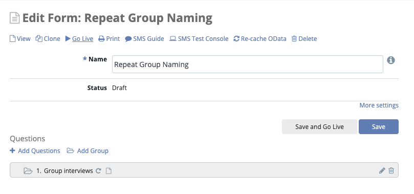Click the 'Draft' status value
This screenshot has height=194, width=414.
[119, 88]
